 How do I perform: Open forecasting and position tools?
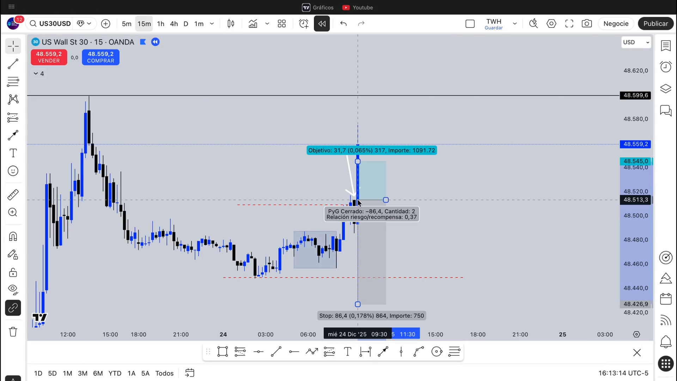pyautogui.click(x=13, y=117)
